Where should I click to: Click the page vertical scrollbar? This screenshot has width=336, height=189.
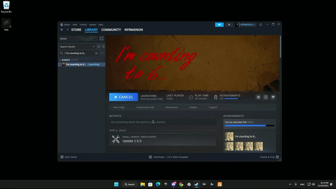280,47
